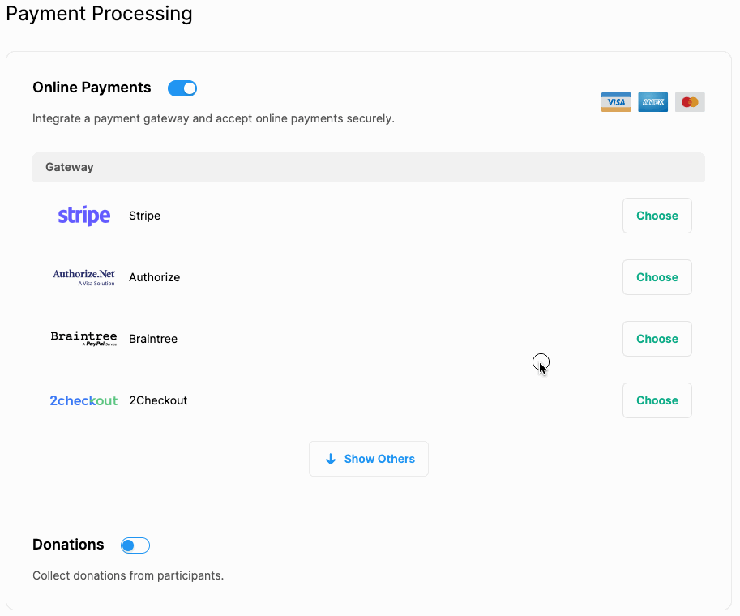Disable the Online Payments toggle
Screen dimensions: 740x616
click(x=182, y=88)
